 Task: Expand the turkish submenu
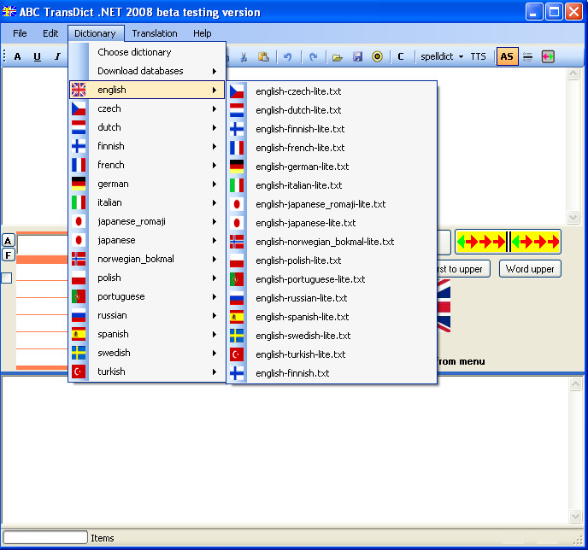point(147,372)
